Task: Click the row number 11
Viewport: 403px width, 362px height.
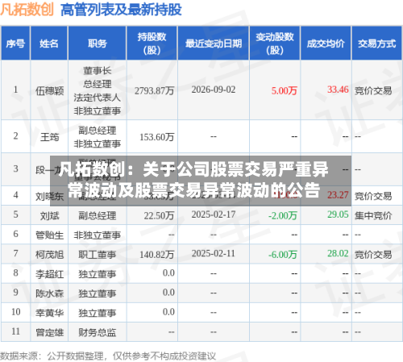Action: click(16, 331)
